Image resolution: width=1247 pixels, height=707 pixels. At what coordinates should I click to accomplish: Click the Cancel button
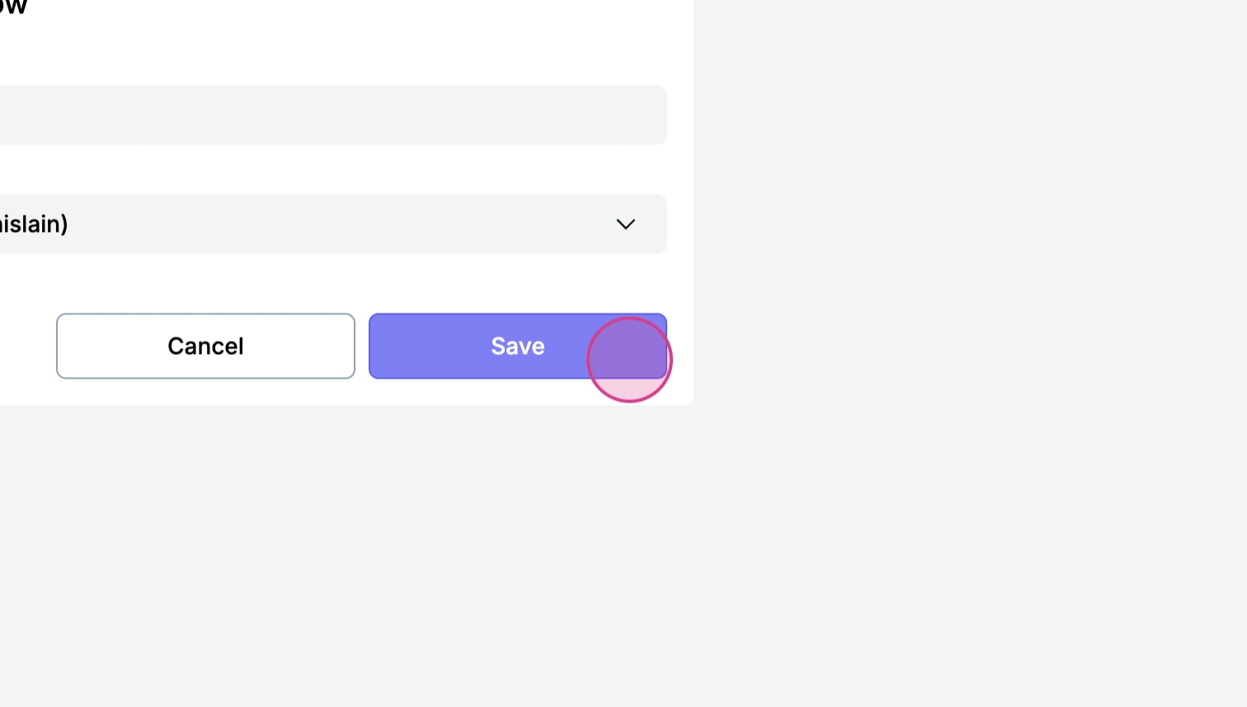pyautogui.click(x=205, y=346)
